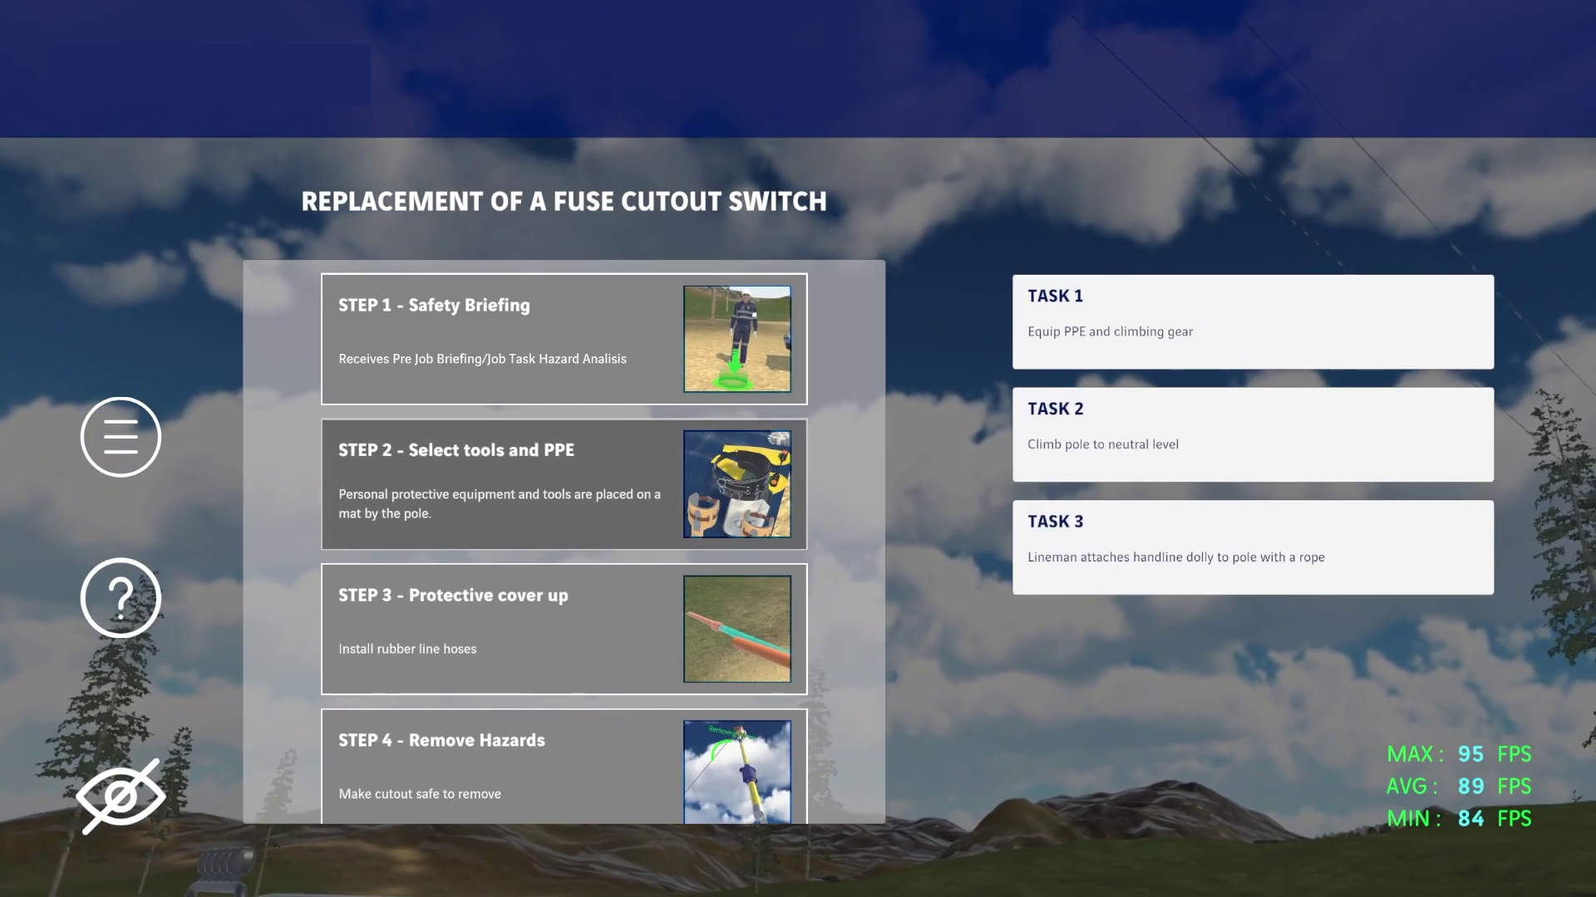Select Step 1 - Safety Briefing card
Image resolution: width=1596 pixels, height=897 pixels.
[564, 339]
